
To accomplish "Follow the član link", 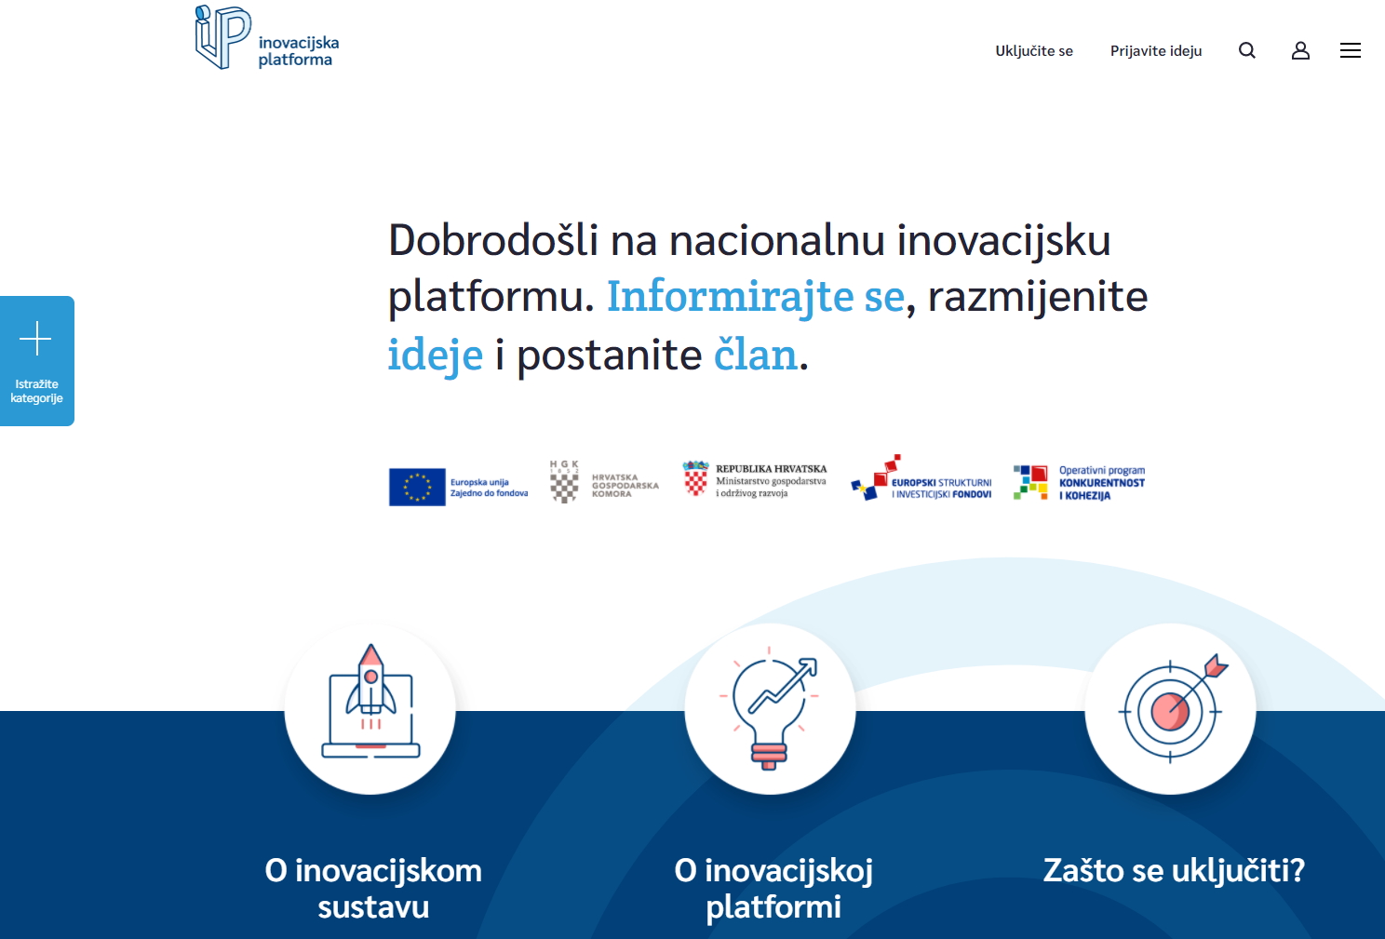I will [x=755, y=355].
